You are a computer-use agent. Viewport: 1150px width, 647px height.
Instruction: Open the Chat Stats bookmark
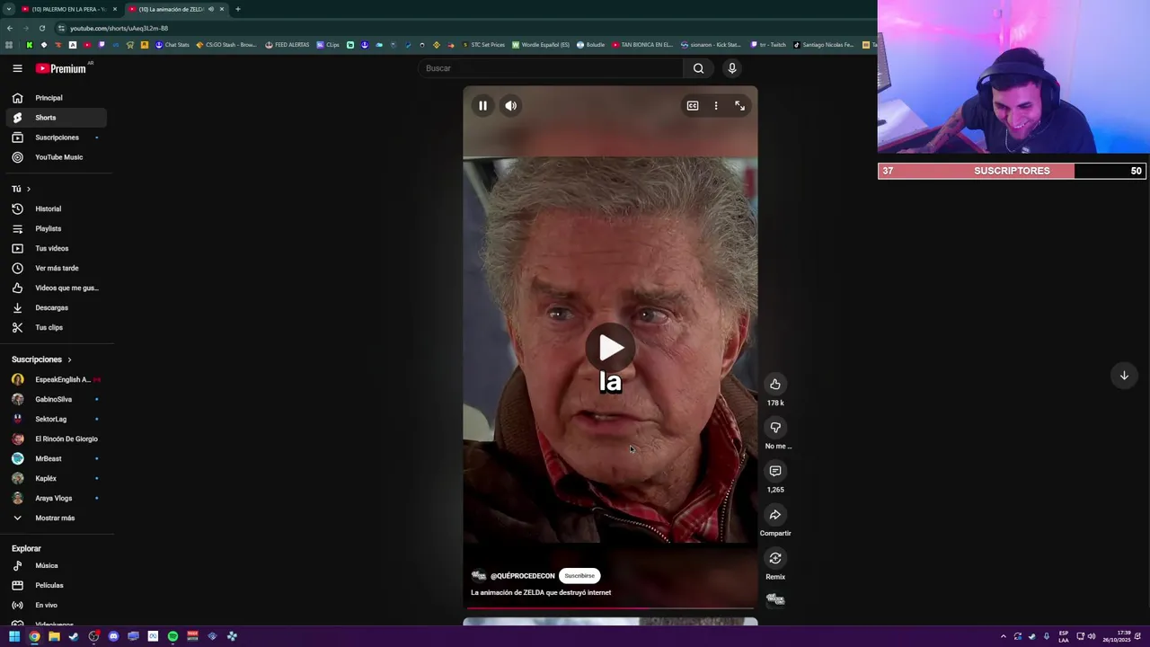click(172, 45)
